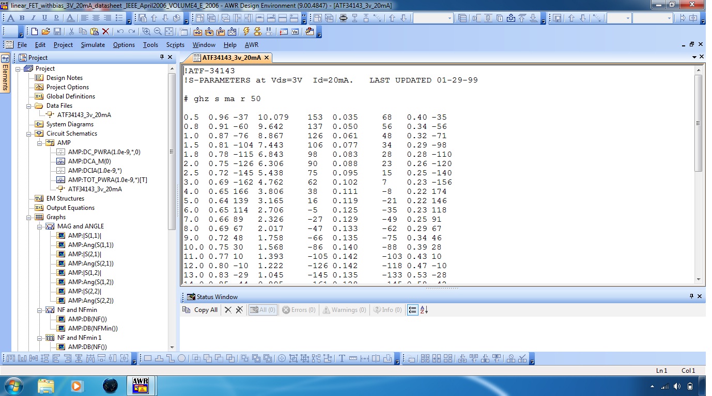
Task: Click the Zoom Out magnifier icon
Action: (x=158, y=31)
